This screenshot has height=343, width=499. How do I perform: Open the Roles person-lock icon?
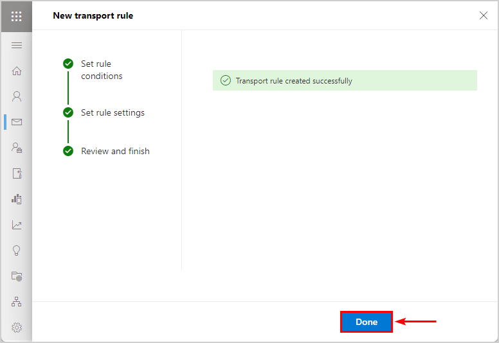coord(17,148)
